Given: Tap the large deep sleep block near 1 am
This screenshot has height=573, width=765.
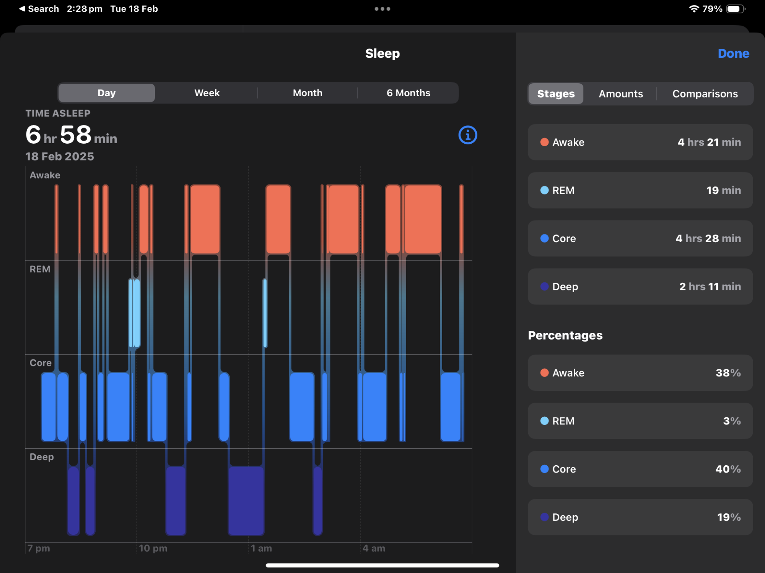Looking at the screenshot, I should point(246,500).
